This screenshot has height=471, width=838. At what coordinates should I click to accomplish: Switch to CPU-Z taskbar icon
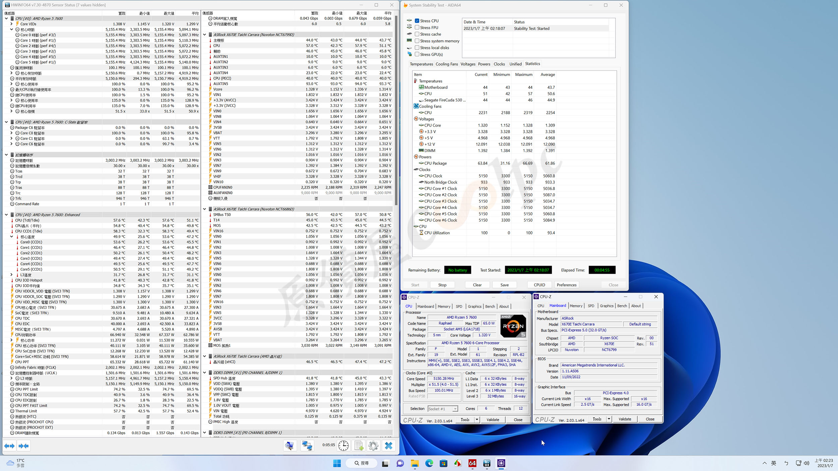pos(501,463)
